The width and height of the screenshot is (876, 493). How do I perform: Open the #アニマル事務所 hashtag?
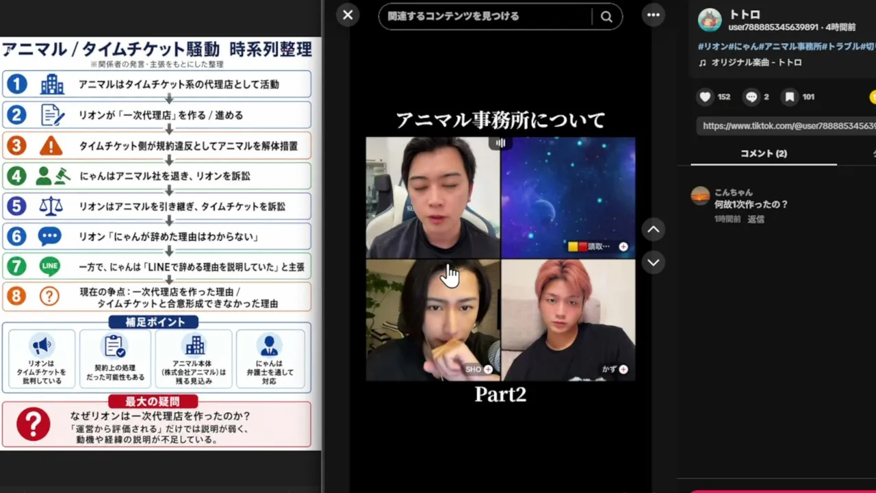[790, 47]
